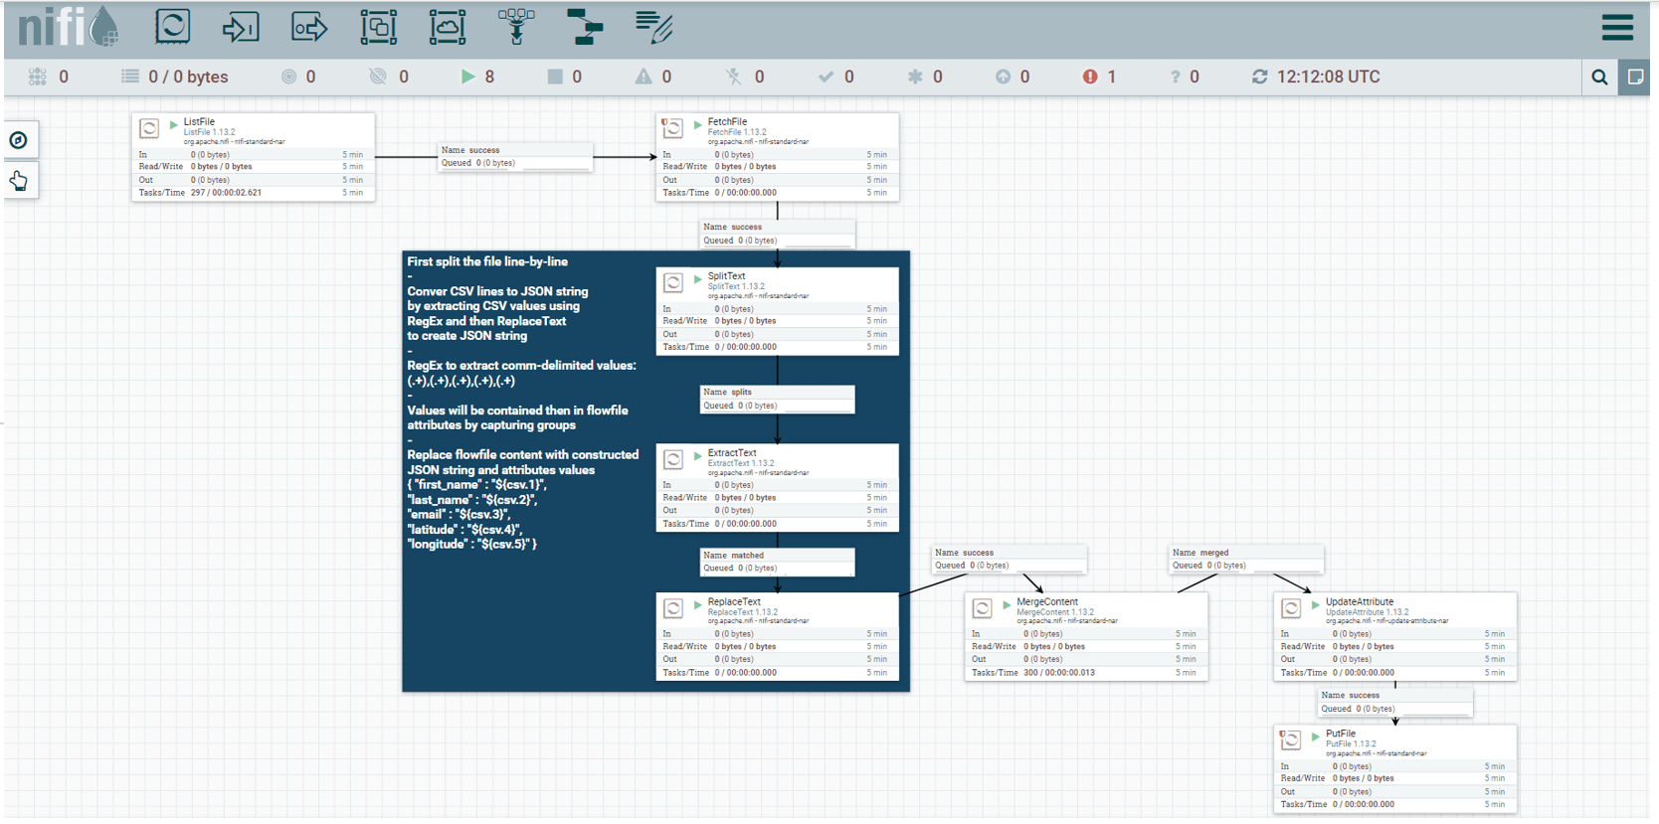Click the locally modified asterisk icon
Viewport: 1659px width, 824px height.
(915, 77)
